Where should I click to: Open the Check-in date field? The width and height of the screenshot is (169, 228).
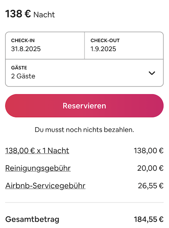(x=45, y=46)
